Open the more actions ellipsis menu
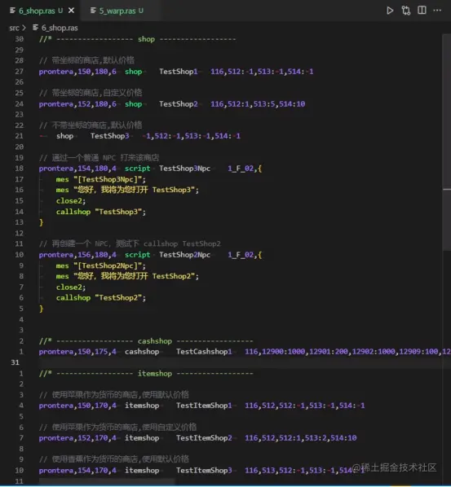The image size is (451, 487). click(x=437, y=11)
